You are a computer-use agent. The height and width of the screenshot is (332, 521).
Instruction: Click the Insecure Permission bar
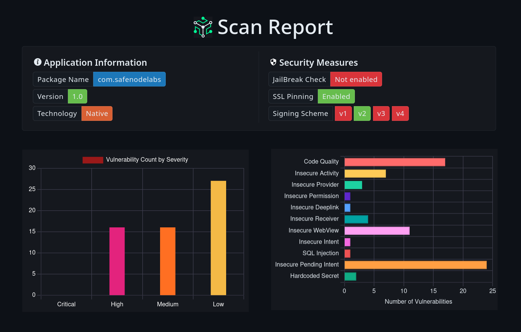[347, 196]
